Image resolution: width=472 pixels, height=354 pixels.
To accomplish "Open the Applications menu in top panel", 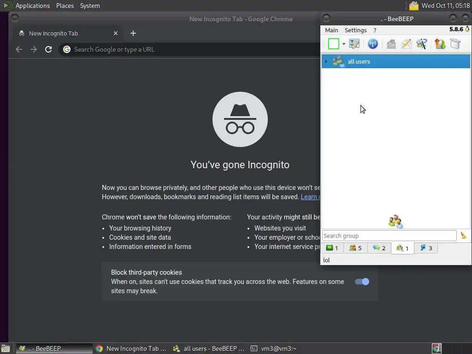I will click(x=33, y=6).
